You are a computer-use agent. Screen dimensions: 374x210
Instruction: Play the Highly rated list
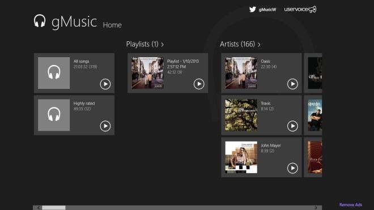pos(105,126)
